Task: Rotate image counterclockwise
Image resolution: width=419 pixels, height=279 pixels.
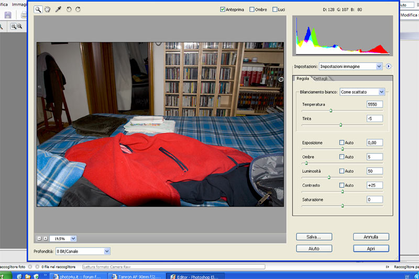Action: click(x=69, y=9)
